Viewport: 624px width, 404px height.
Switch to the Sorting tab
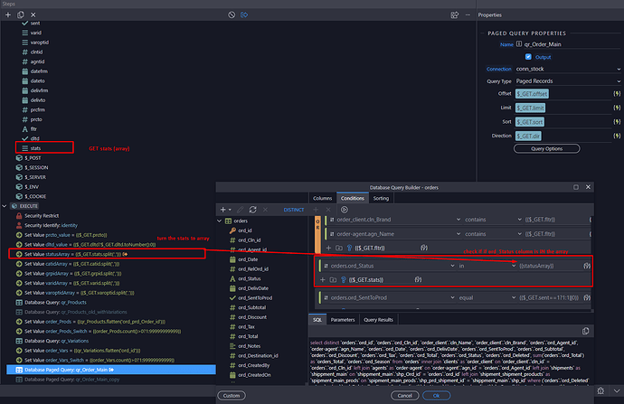(x=381, y=198)
